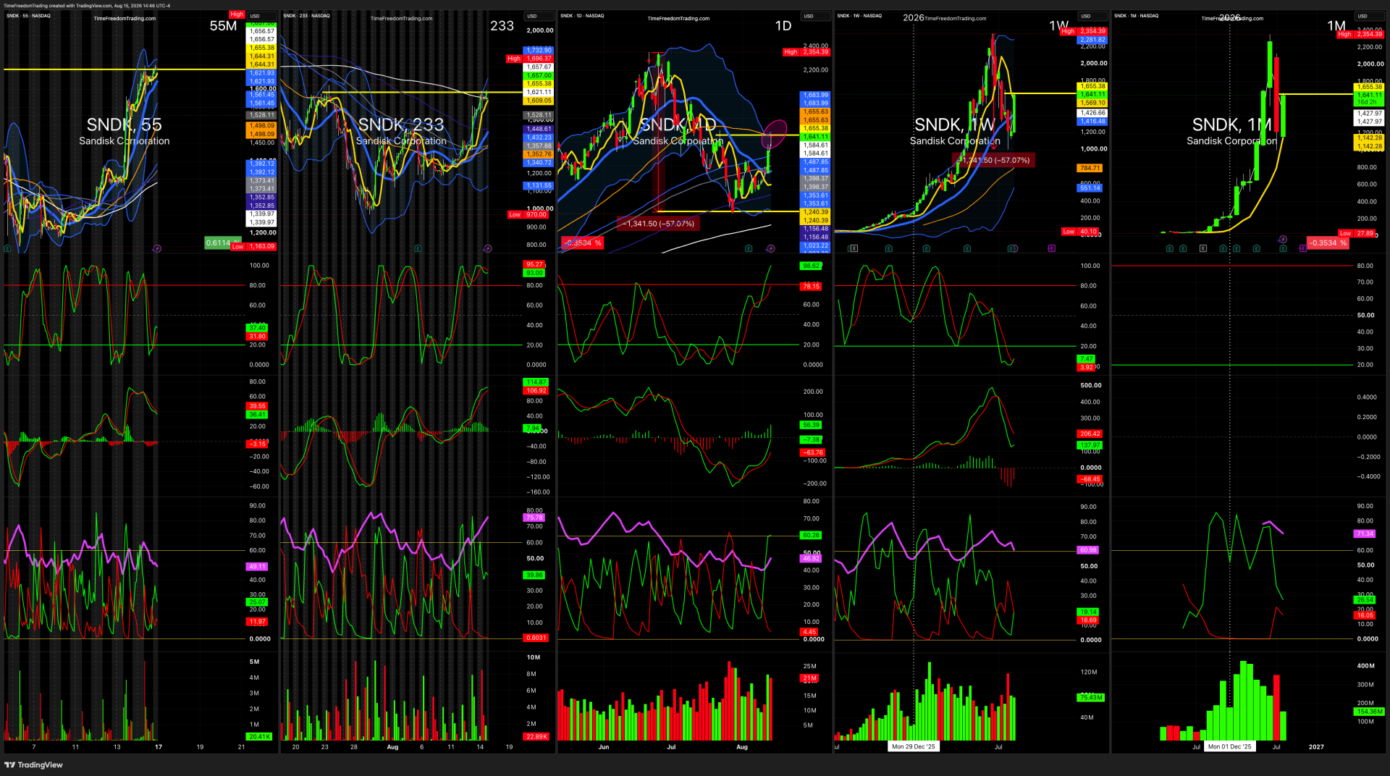Open the USD currency selector on the 1M chart
The width and height of the screenshot is (1390, 776).
pos(1362,16)
